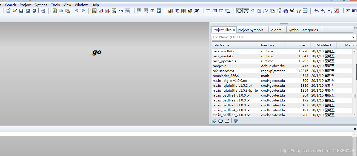This screenshot has height=156, width=357.
Task: Click the Redo arrow icon
Action: coord(83,11)
